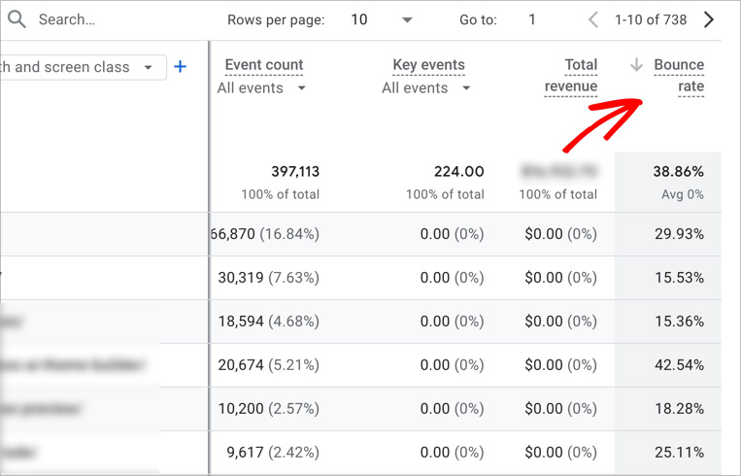
Task: Sort by the Event count column
Action: [x=264, y=65]
